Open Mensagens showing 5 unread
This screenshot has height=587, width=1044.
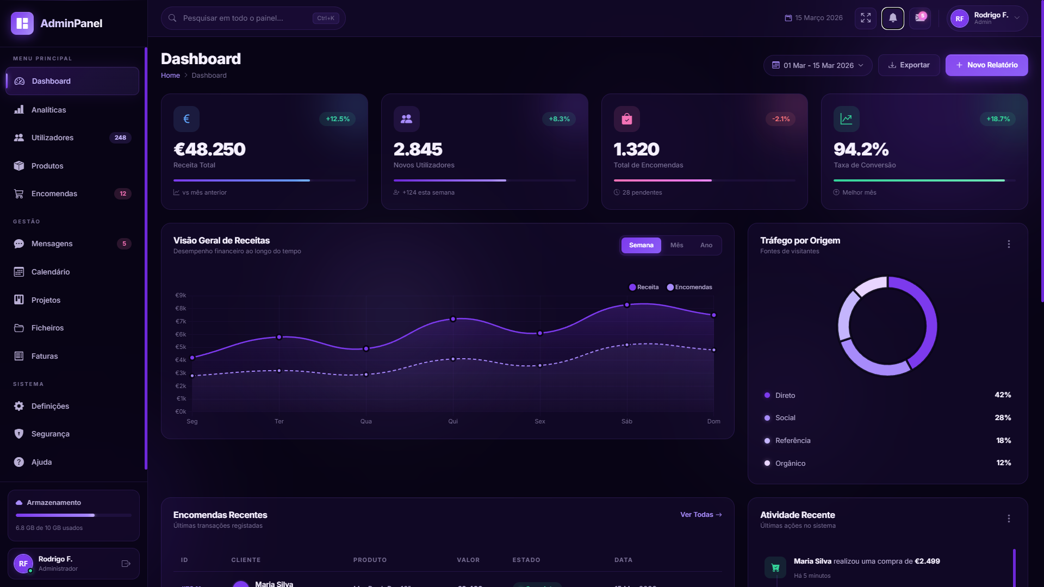click(51, 243)
